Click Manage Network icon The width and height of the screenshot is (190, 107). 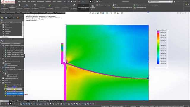[x=134, y=7]
